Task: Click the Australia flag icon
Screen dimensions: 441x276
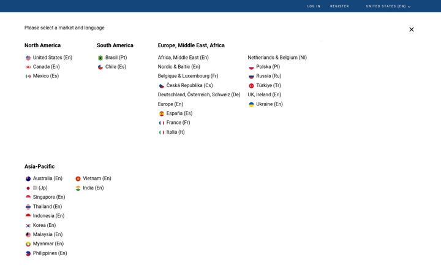Action: click(28, 178)
